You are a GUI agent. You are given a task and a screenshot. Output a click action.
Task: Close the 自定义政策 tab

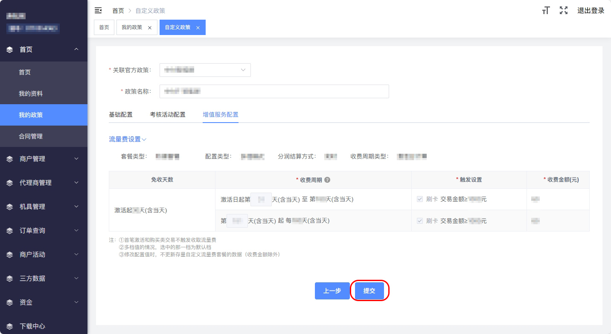198,27
